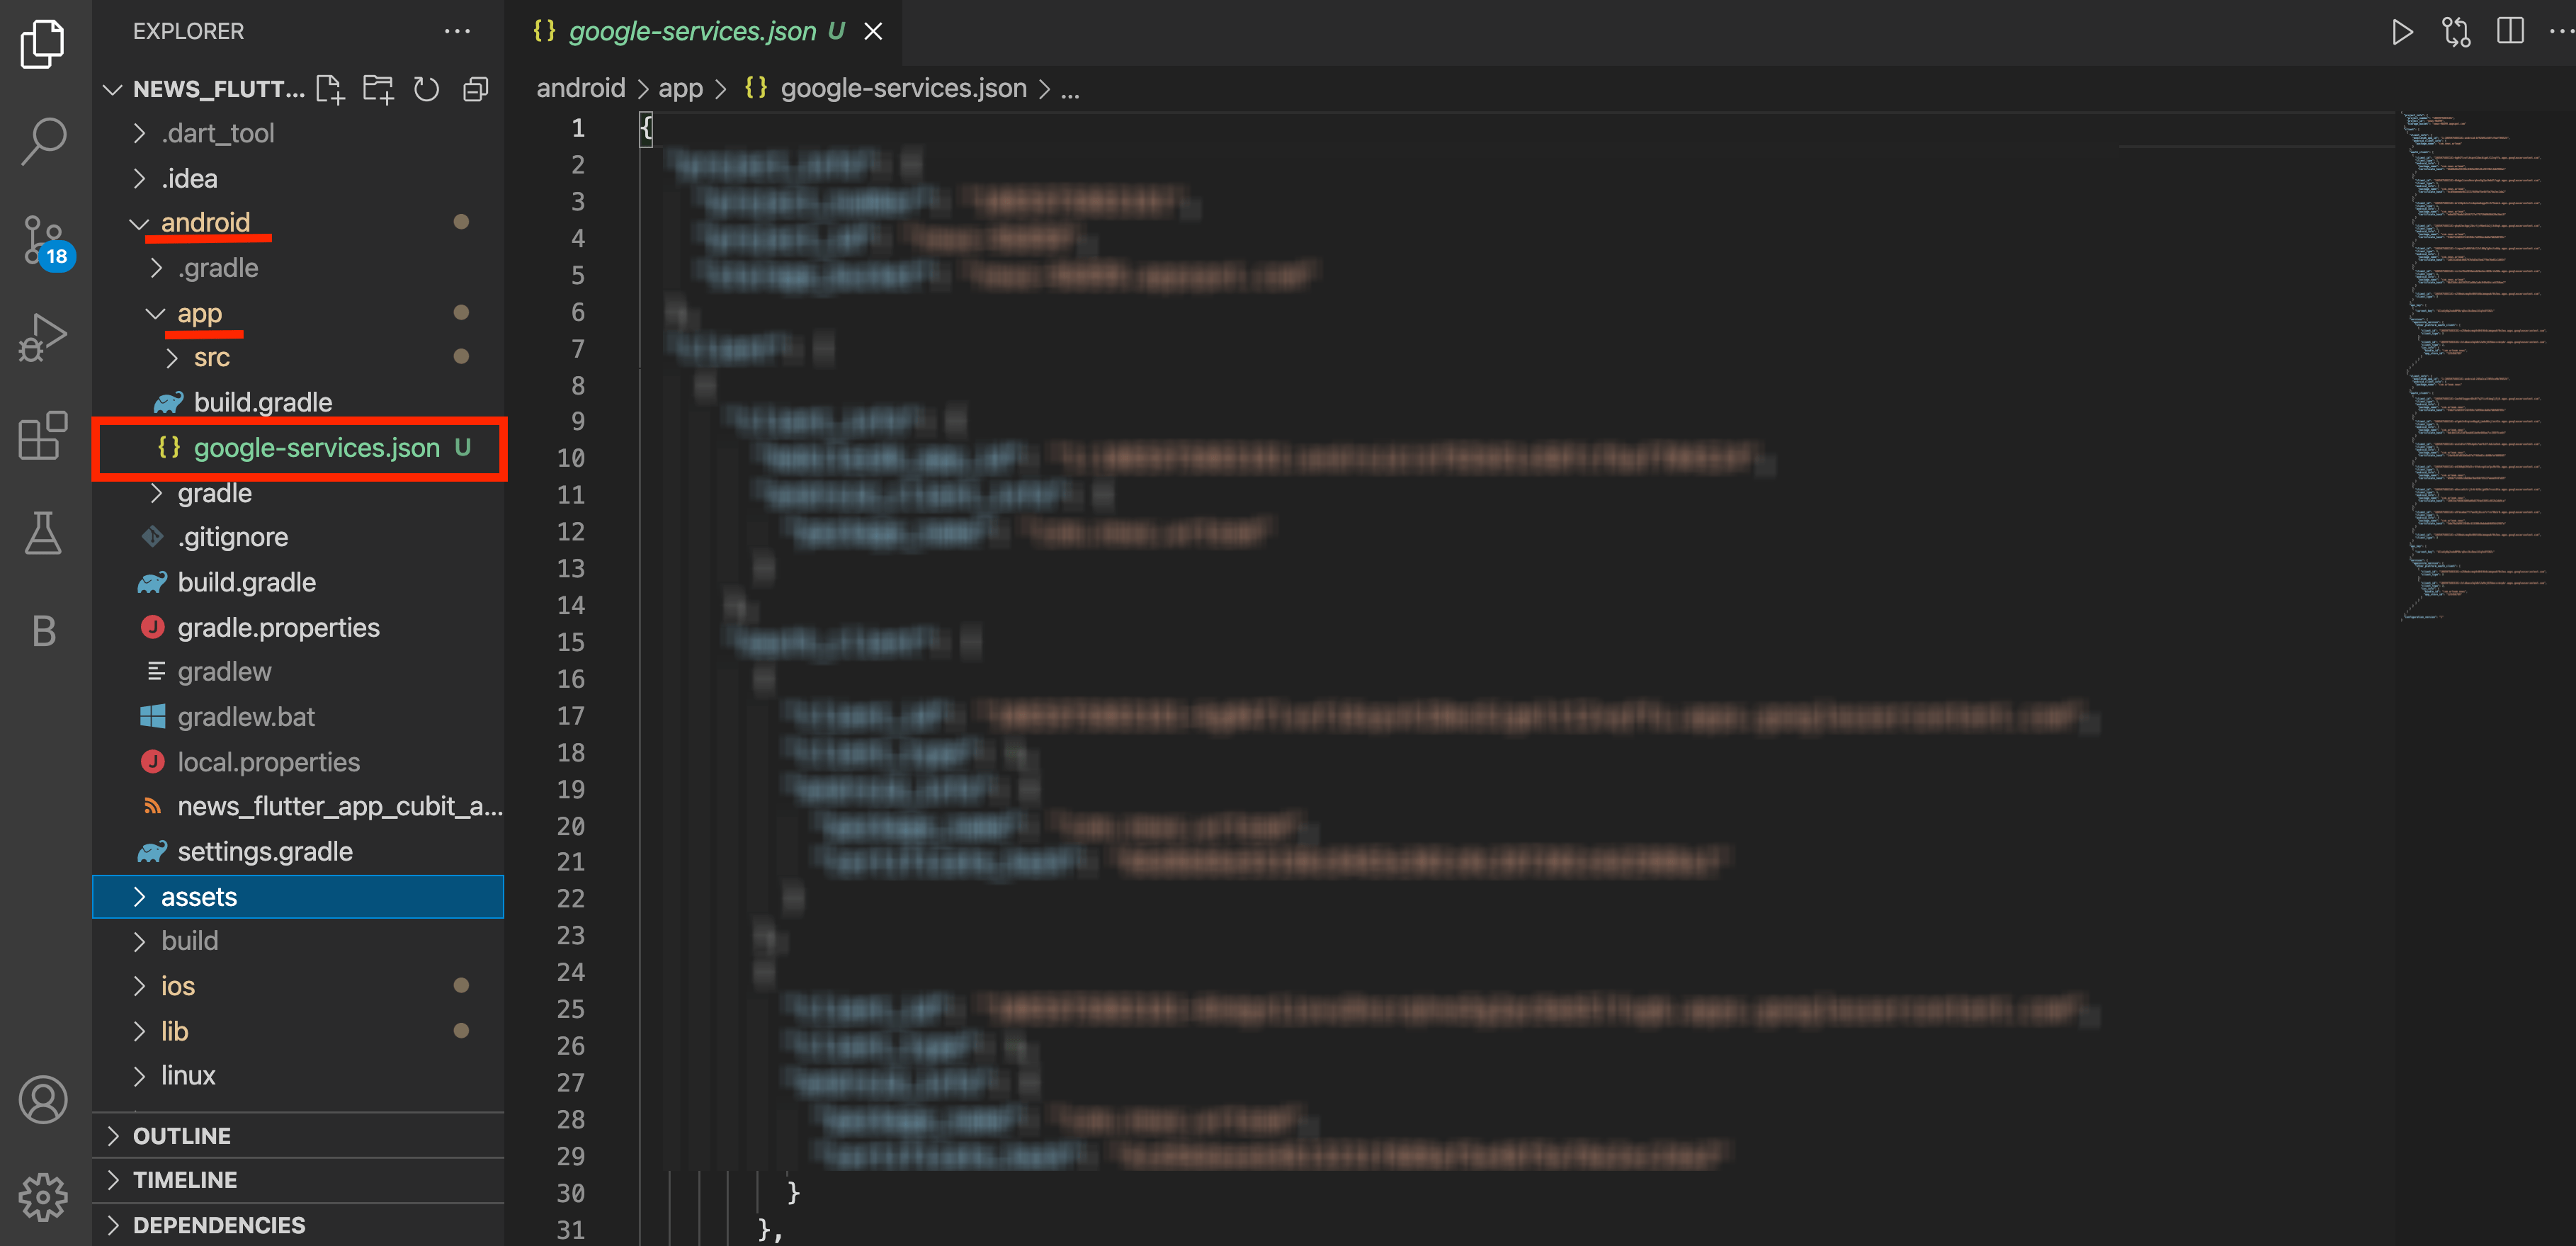The image size is (2576, 1246).
Task: Expand the TIMELINE section
Action: point(185,1180)
